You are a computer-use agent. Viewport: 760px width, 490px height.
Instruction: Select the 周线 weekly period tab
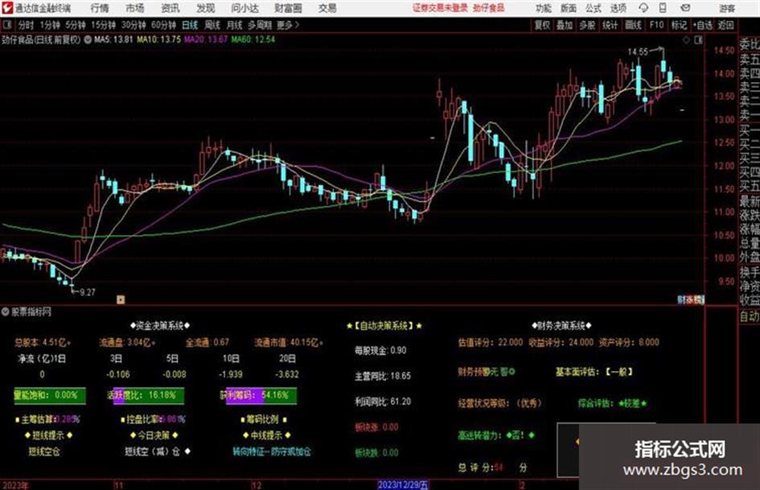pos(212,25)
